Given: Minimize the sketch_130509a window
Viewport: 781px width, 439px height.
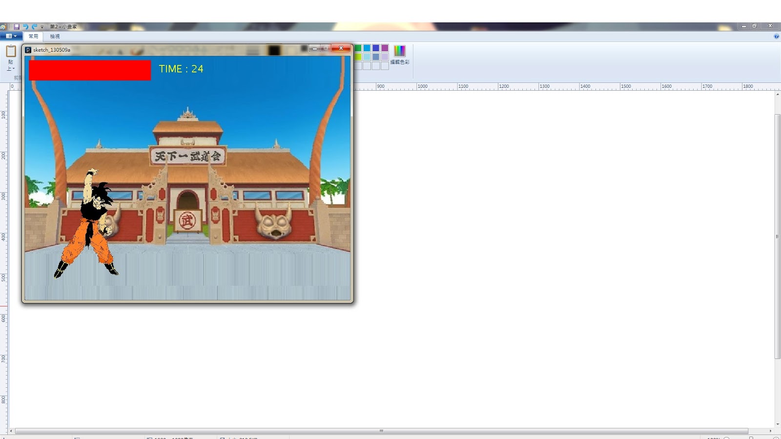Looking at the screenshot, I should [x=314, y=48].
